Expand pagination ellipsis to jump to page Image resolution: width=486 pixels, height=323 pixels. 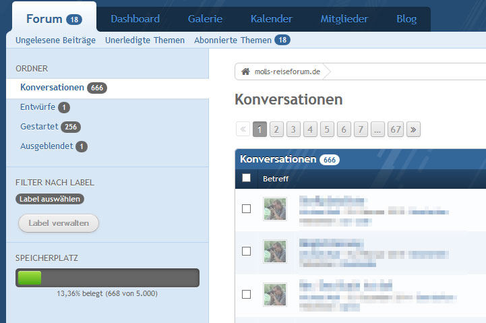377,129
